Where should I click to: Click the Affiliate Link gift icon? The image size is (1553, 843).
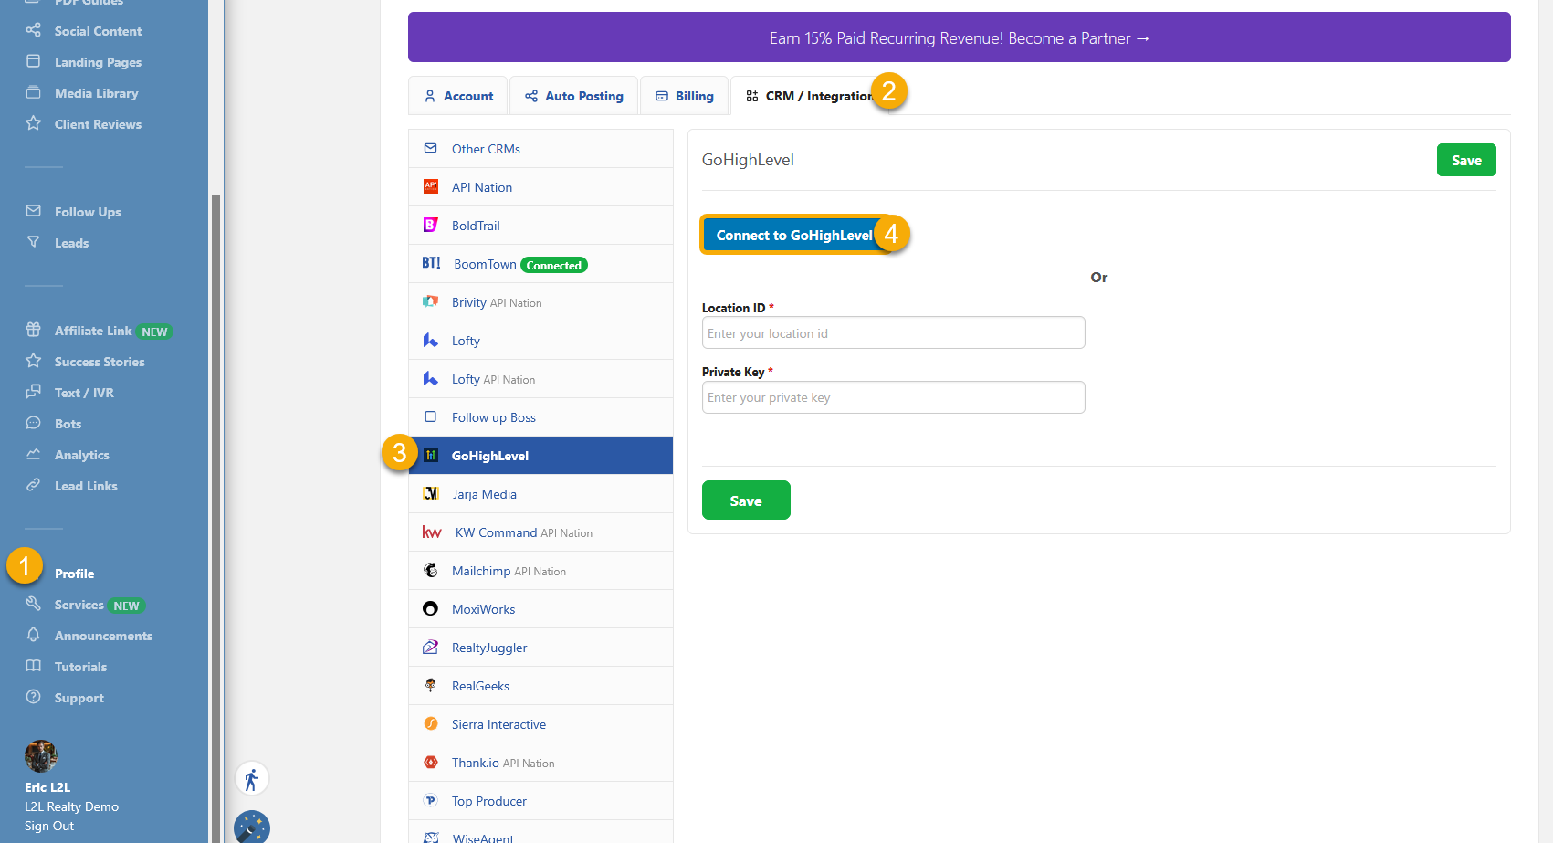click(x=34, y=330)
